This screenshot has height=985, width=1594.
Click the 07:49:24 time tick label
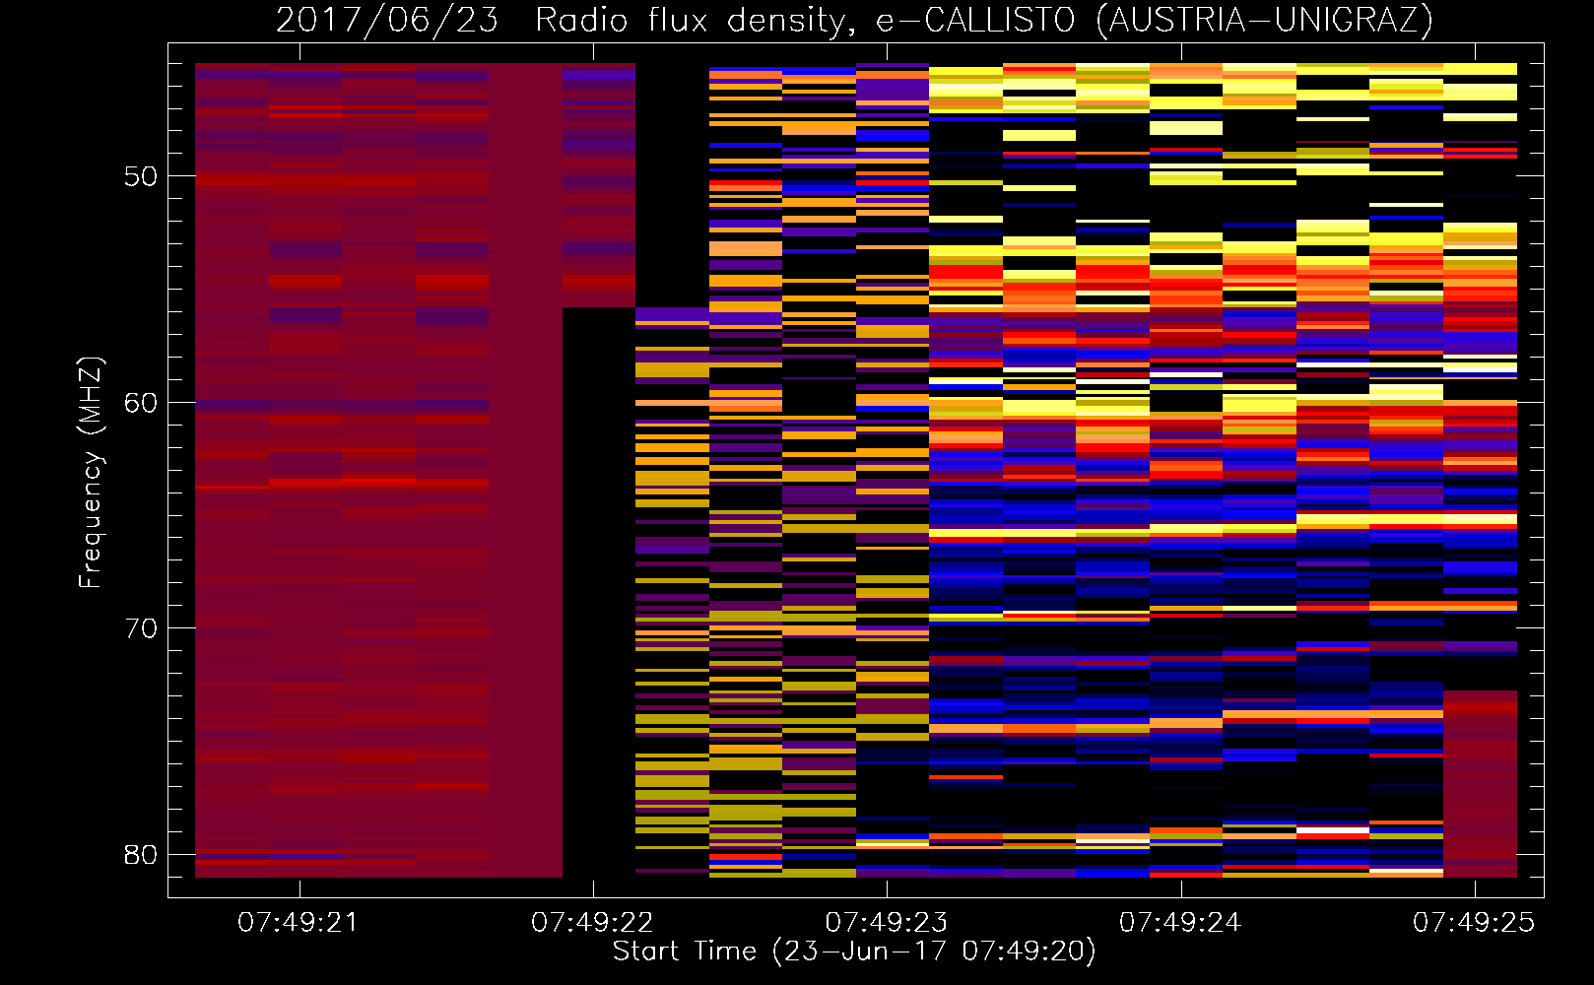(1180, 922)
